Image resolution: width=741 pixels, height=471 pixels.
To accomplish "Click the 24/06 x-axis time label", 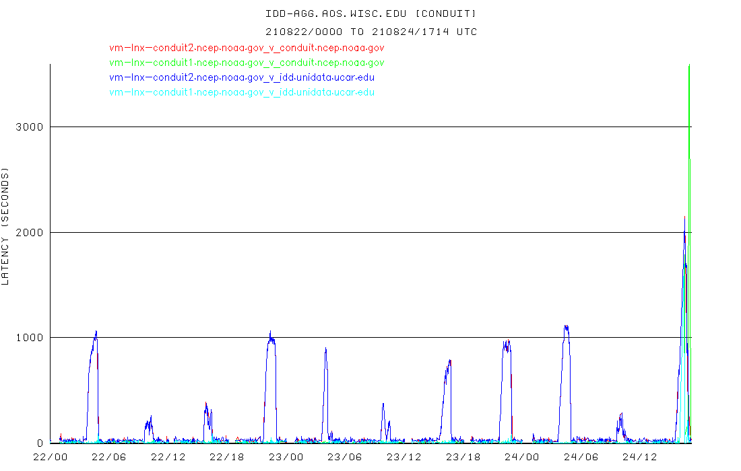I will click(581, 458).
